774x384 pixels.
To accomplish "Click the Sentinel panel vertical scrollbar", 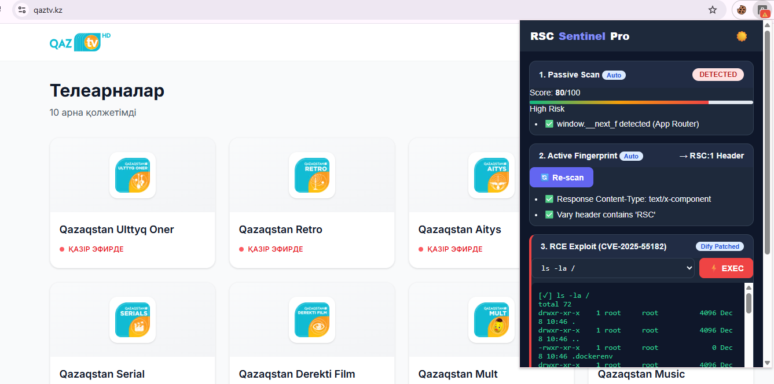I will click(768, 142).
